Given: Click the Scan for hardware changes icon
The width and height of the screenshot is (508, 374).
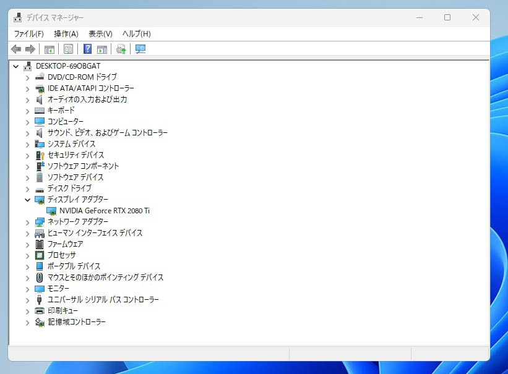Looking at the screenshot, I should [x=121, y=49].
